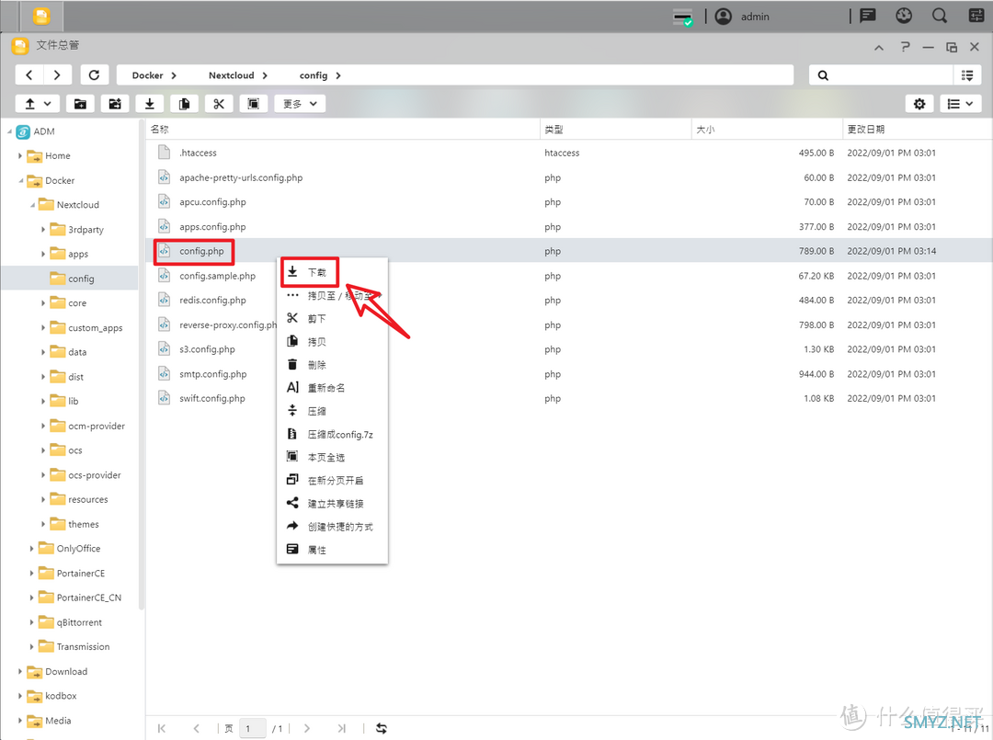Click the search magnifier in the search box
Screen dimensions: 993x740
tap(823, 75)
